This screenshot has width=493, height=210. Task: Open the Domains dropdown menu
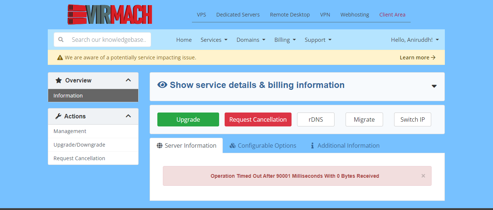tap(251, 40)
